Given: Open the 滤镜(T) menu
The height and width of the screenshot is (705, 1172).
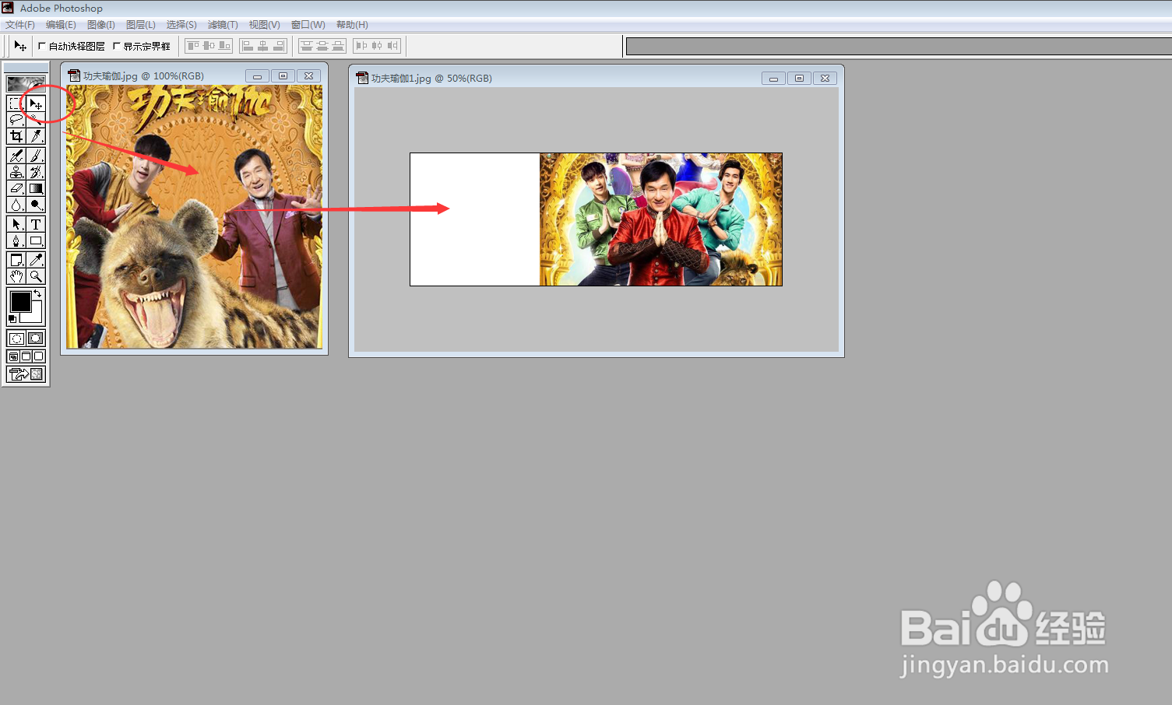Looking at the screenshot, I should (223, 25).
